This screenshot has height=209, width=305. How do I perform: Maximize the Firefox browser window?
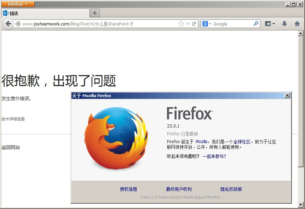[x=294, y=4]
